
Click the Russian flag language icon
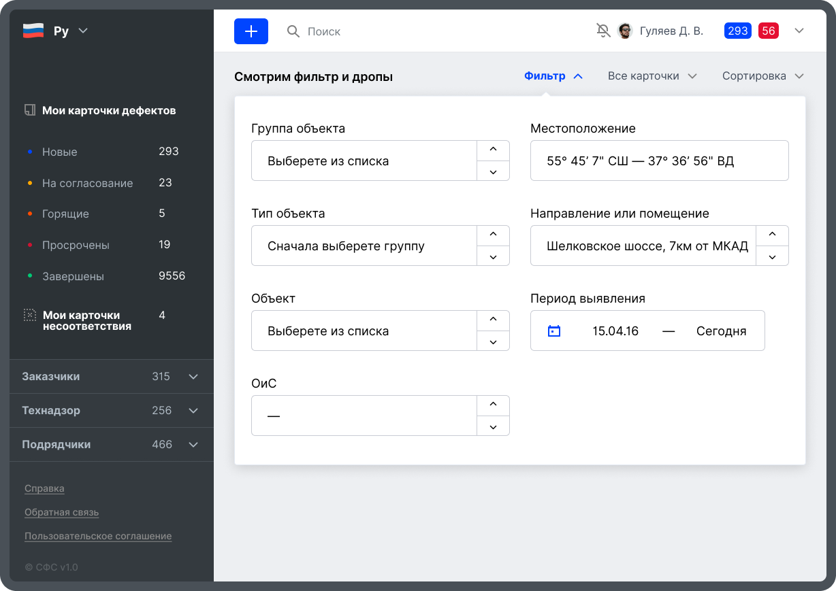(x=33, y=31)
